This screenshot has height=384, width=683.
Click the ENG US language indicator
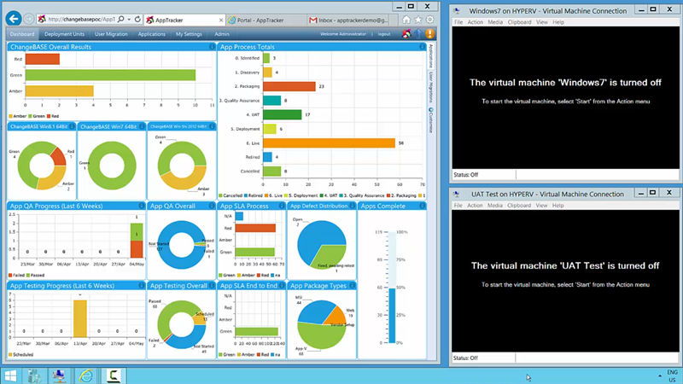pos(672,376)
